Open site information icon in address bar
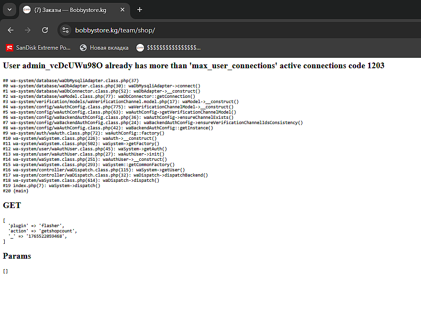The width and height of the screenshot is (421, 314). [x=66, y=30]
